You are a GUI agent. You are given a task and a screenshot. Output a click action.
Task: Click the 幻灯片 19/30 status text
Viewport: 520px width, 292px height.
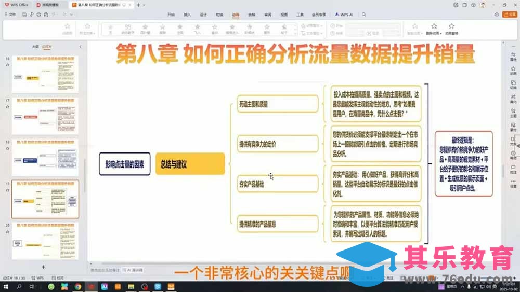point(15,278)
